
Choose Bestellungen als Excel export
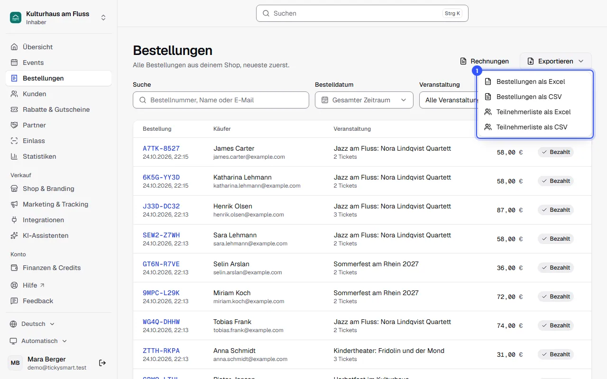coord(535,81)
